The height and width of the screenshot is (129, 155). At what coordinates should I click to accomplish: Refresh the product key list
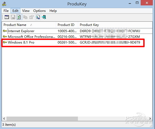19,17
